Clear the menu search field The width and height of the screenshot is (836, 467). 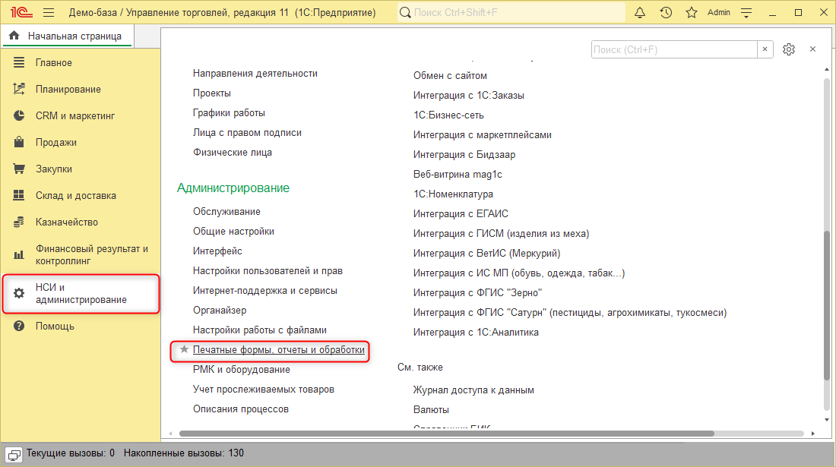765,49
